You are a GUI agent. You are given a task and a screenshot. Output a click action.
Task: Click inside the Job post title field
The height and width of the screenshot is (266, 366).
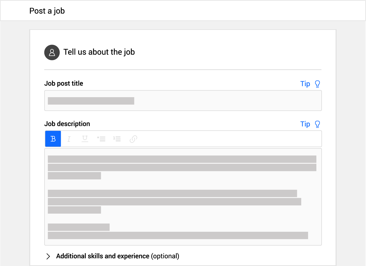(183, 101)
